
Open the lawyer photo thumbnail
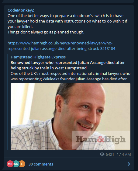[x=71, y=117]
